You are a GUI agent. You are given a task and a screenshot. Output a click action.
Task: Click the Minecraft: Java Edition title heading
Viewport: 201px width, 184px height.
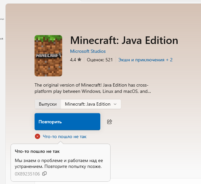coord(124,40)
